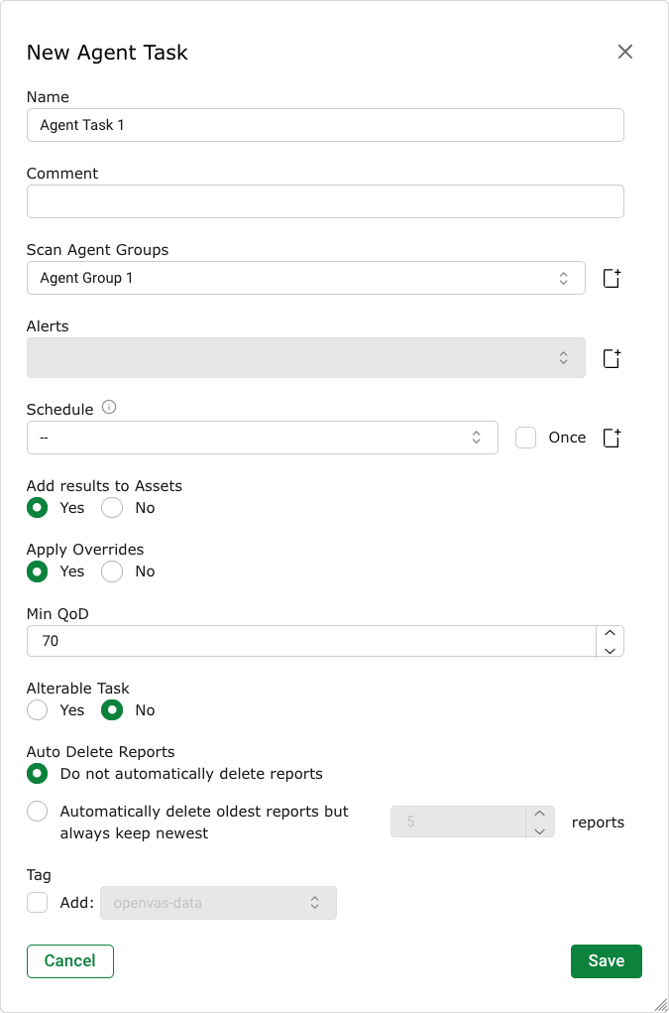Click the Cancel button
669x1013 pixels.
tap(70, 961)
